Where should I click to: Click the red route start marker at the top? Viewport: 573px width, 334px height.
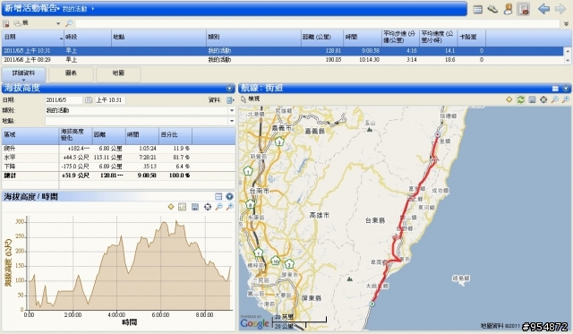[x=438, y=135]
